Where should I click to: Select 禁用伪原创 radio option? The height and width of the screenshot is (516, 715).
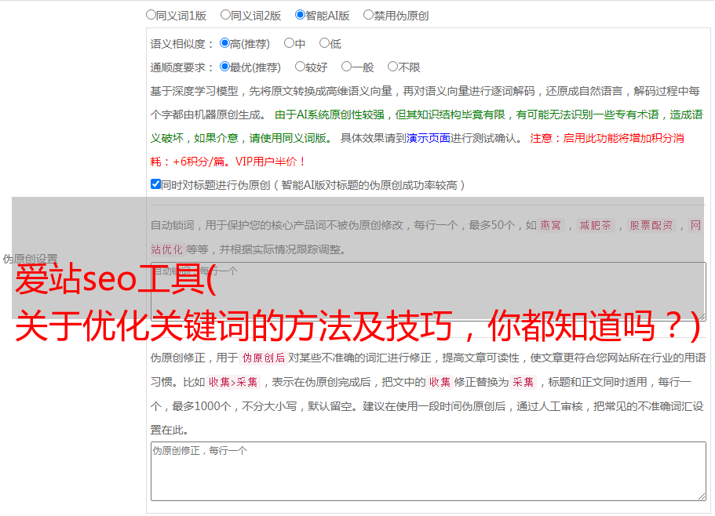pos(368,15)
